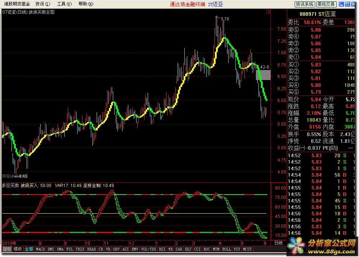Switch indicator to WR
Screen dimensions: 359x257
[x=171, y=249]
